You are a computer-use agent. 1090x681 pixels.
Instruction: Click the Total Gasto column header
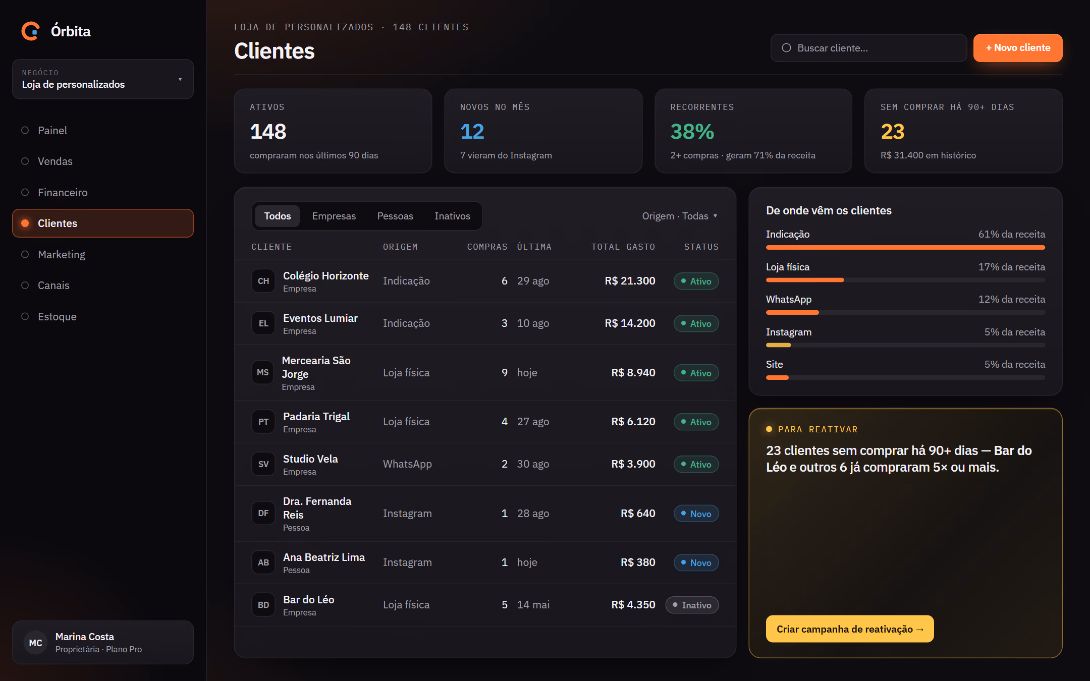pos(623,247)
